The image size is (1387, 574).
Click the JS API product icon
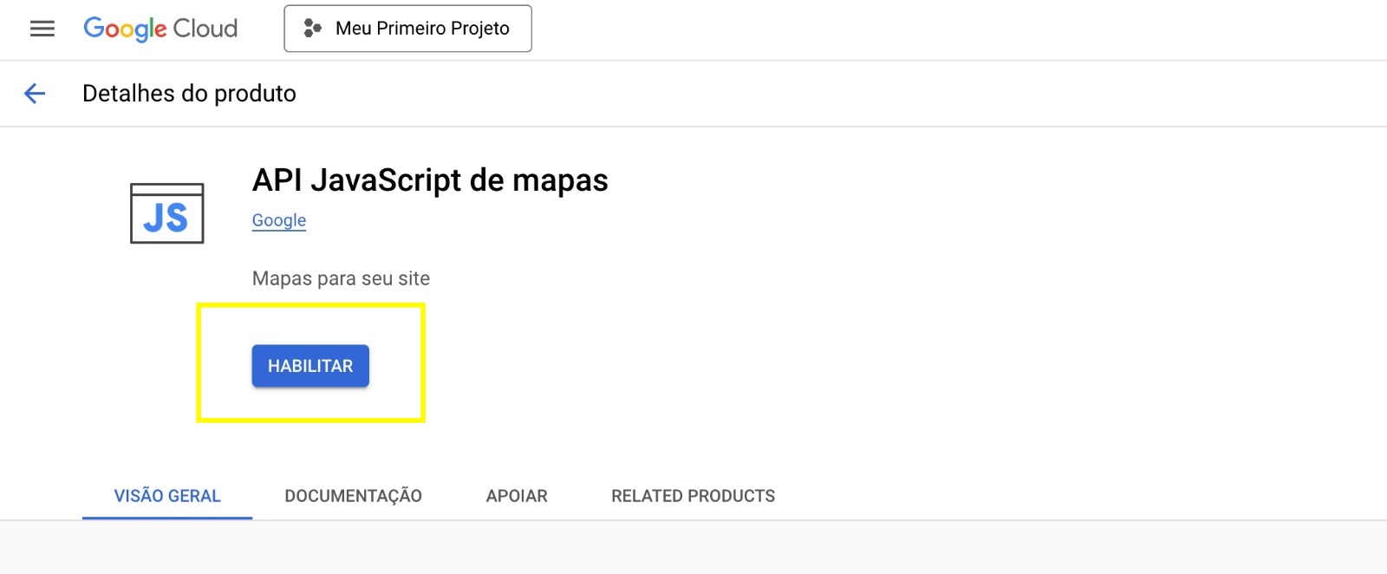point(167,213)
